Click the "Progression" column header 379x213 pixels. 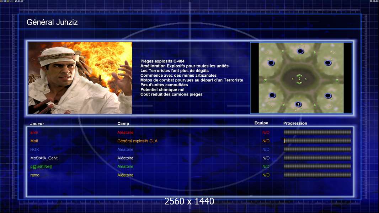pos(295,123)
